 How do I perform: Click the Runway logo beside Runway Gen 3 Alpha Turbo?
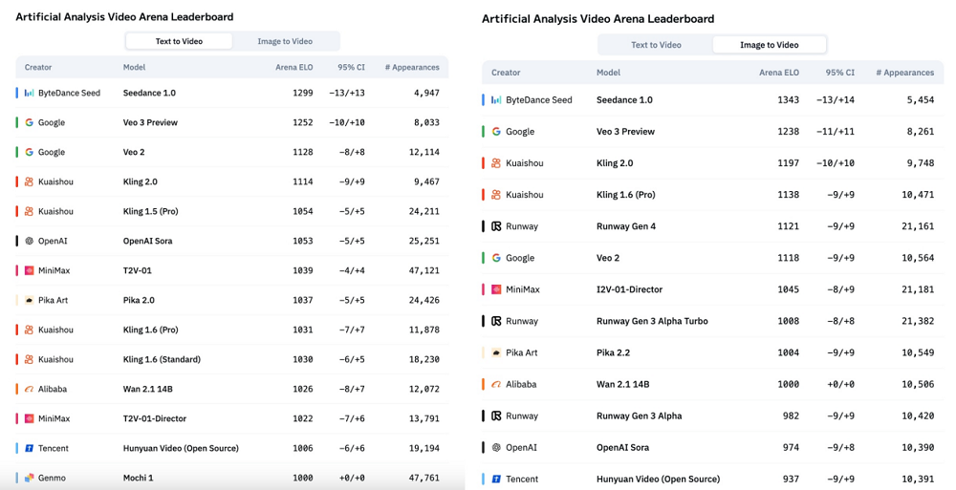point(496,321)
